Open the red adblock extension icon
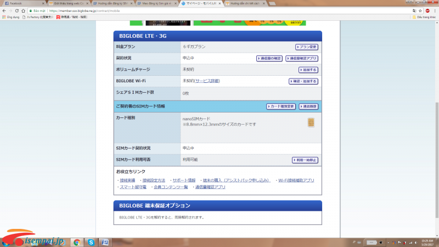The width and height of the screenshot is (439, 247). point(427,10)
